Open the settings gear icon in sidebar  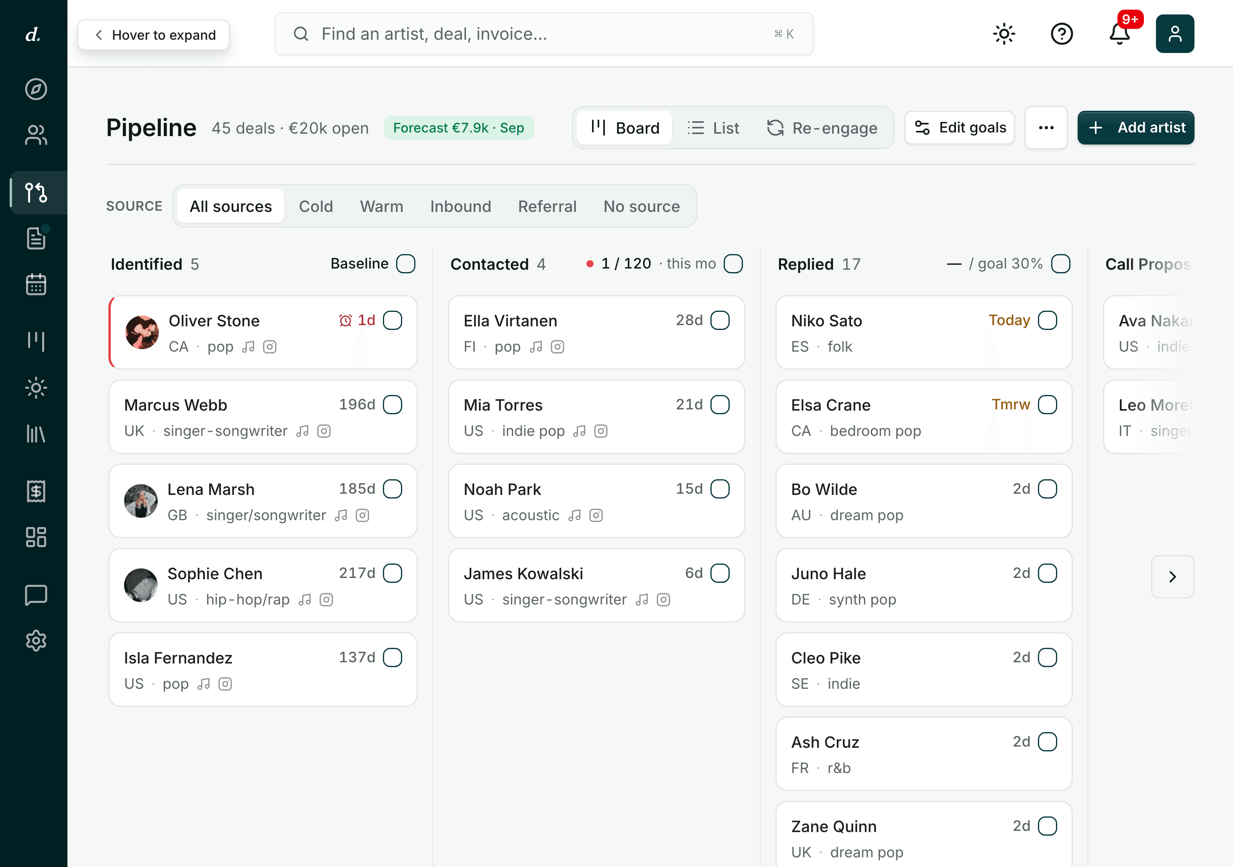tap(36, 640)
